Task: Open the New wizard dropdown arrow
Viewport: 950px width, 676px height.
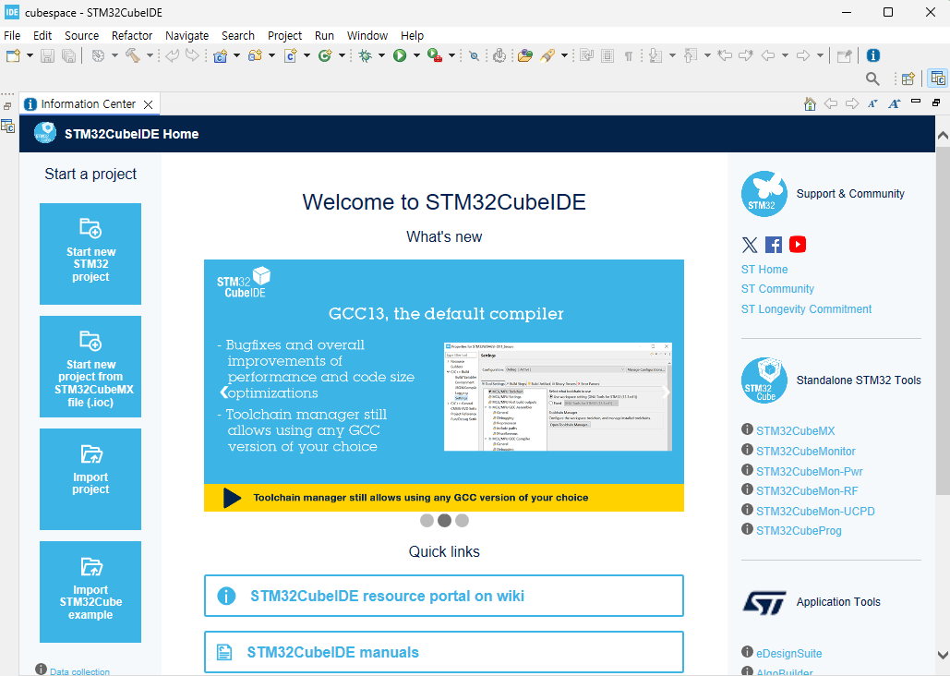Action: pos(30,55)
